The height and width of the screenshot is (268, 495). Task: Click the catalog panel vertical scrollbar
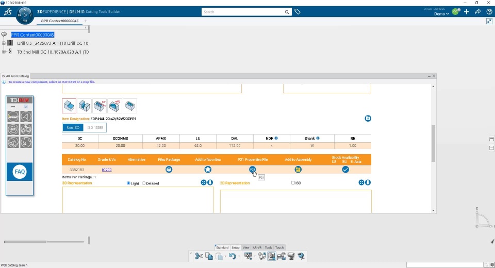[433, 143]
